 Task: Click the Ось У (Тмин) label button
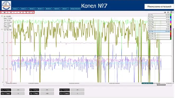point(6,94)
